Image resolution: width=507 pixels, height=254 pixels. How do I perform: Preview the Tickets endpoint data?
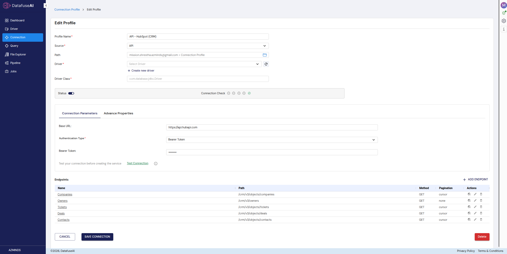pos(469,207)
